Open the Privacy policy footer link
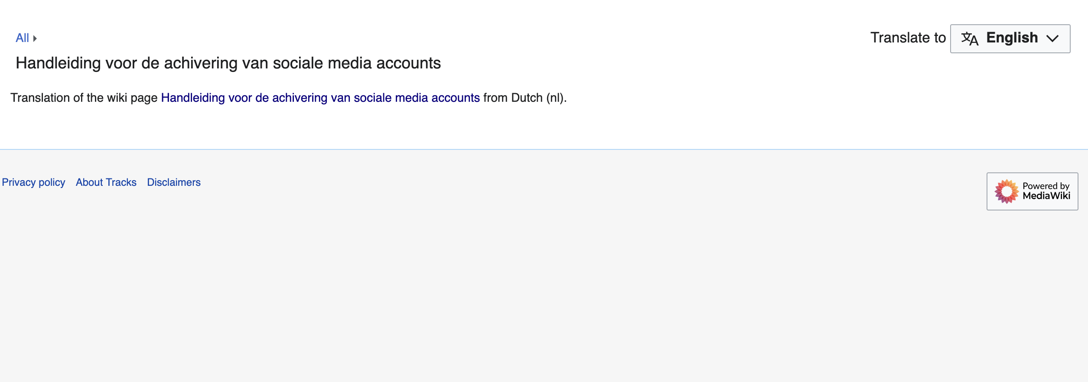 (33, 182)
